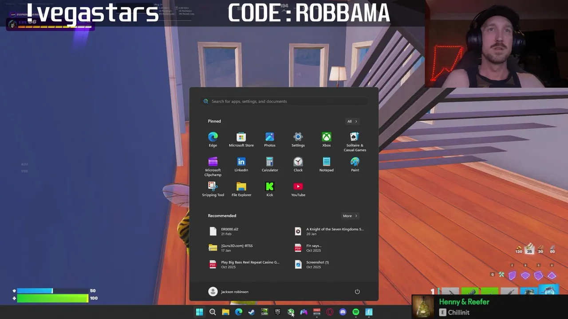Screen dimensions: 568x319
Task: Open the Snipping Tool
Action: tap(213, 189)
